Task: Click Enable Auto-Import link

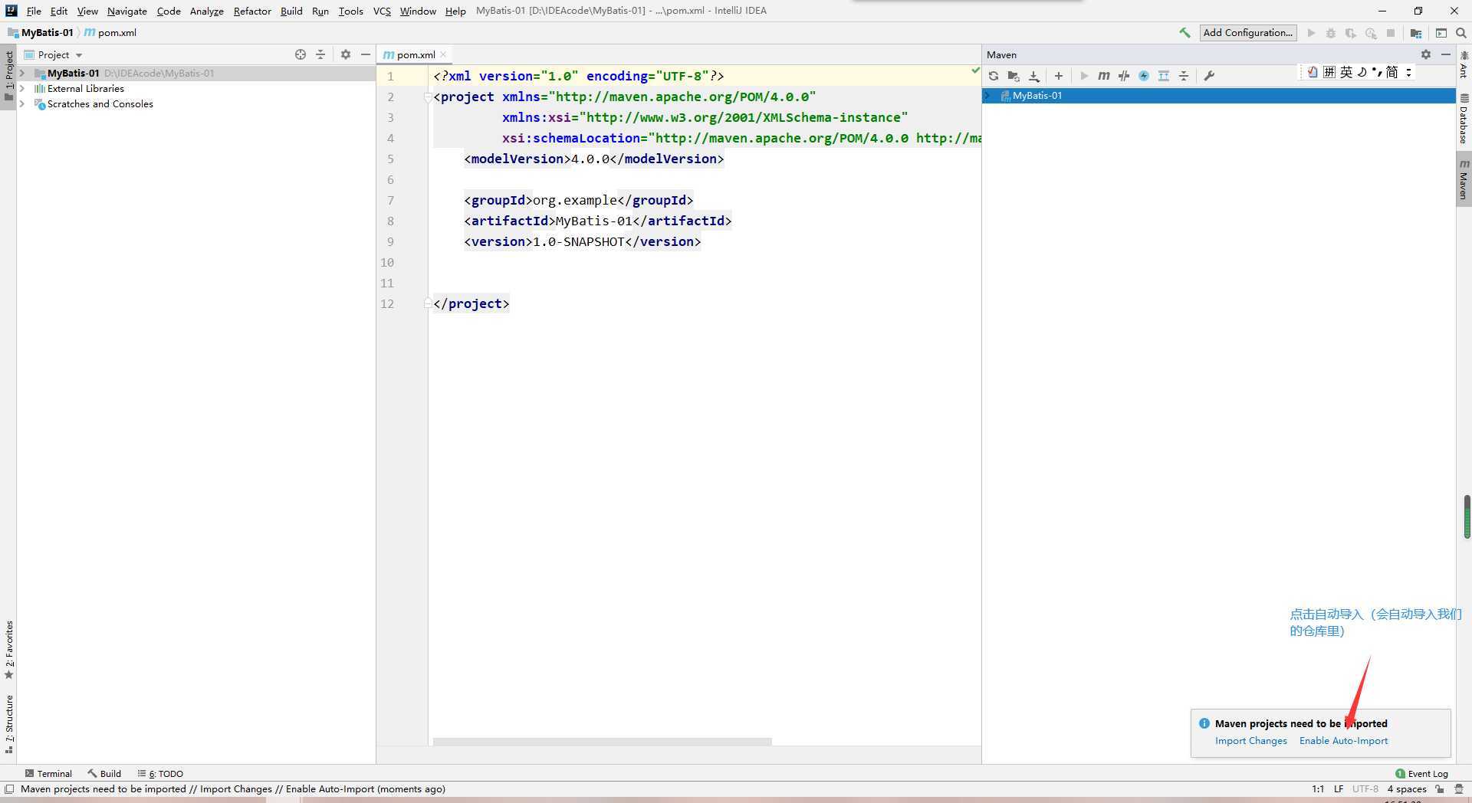Action: pos(1343,741)
